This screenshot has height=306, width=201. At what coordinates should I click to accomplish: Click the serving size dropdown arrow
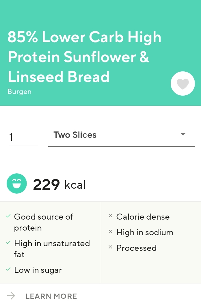[x=183, y=134]
